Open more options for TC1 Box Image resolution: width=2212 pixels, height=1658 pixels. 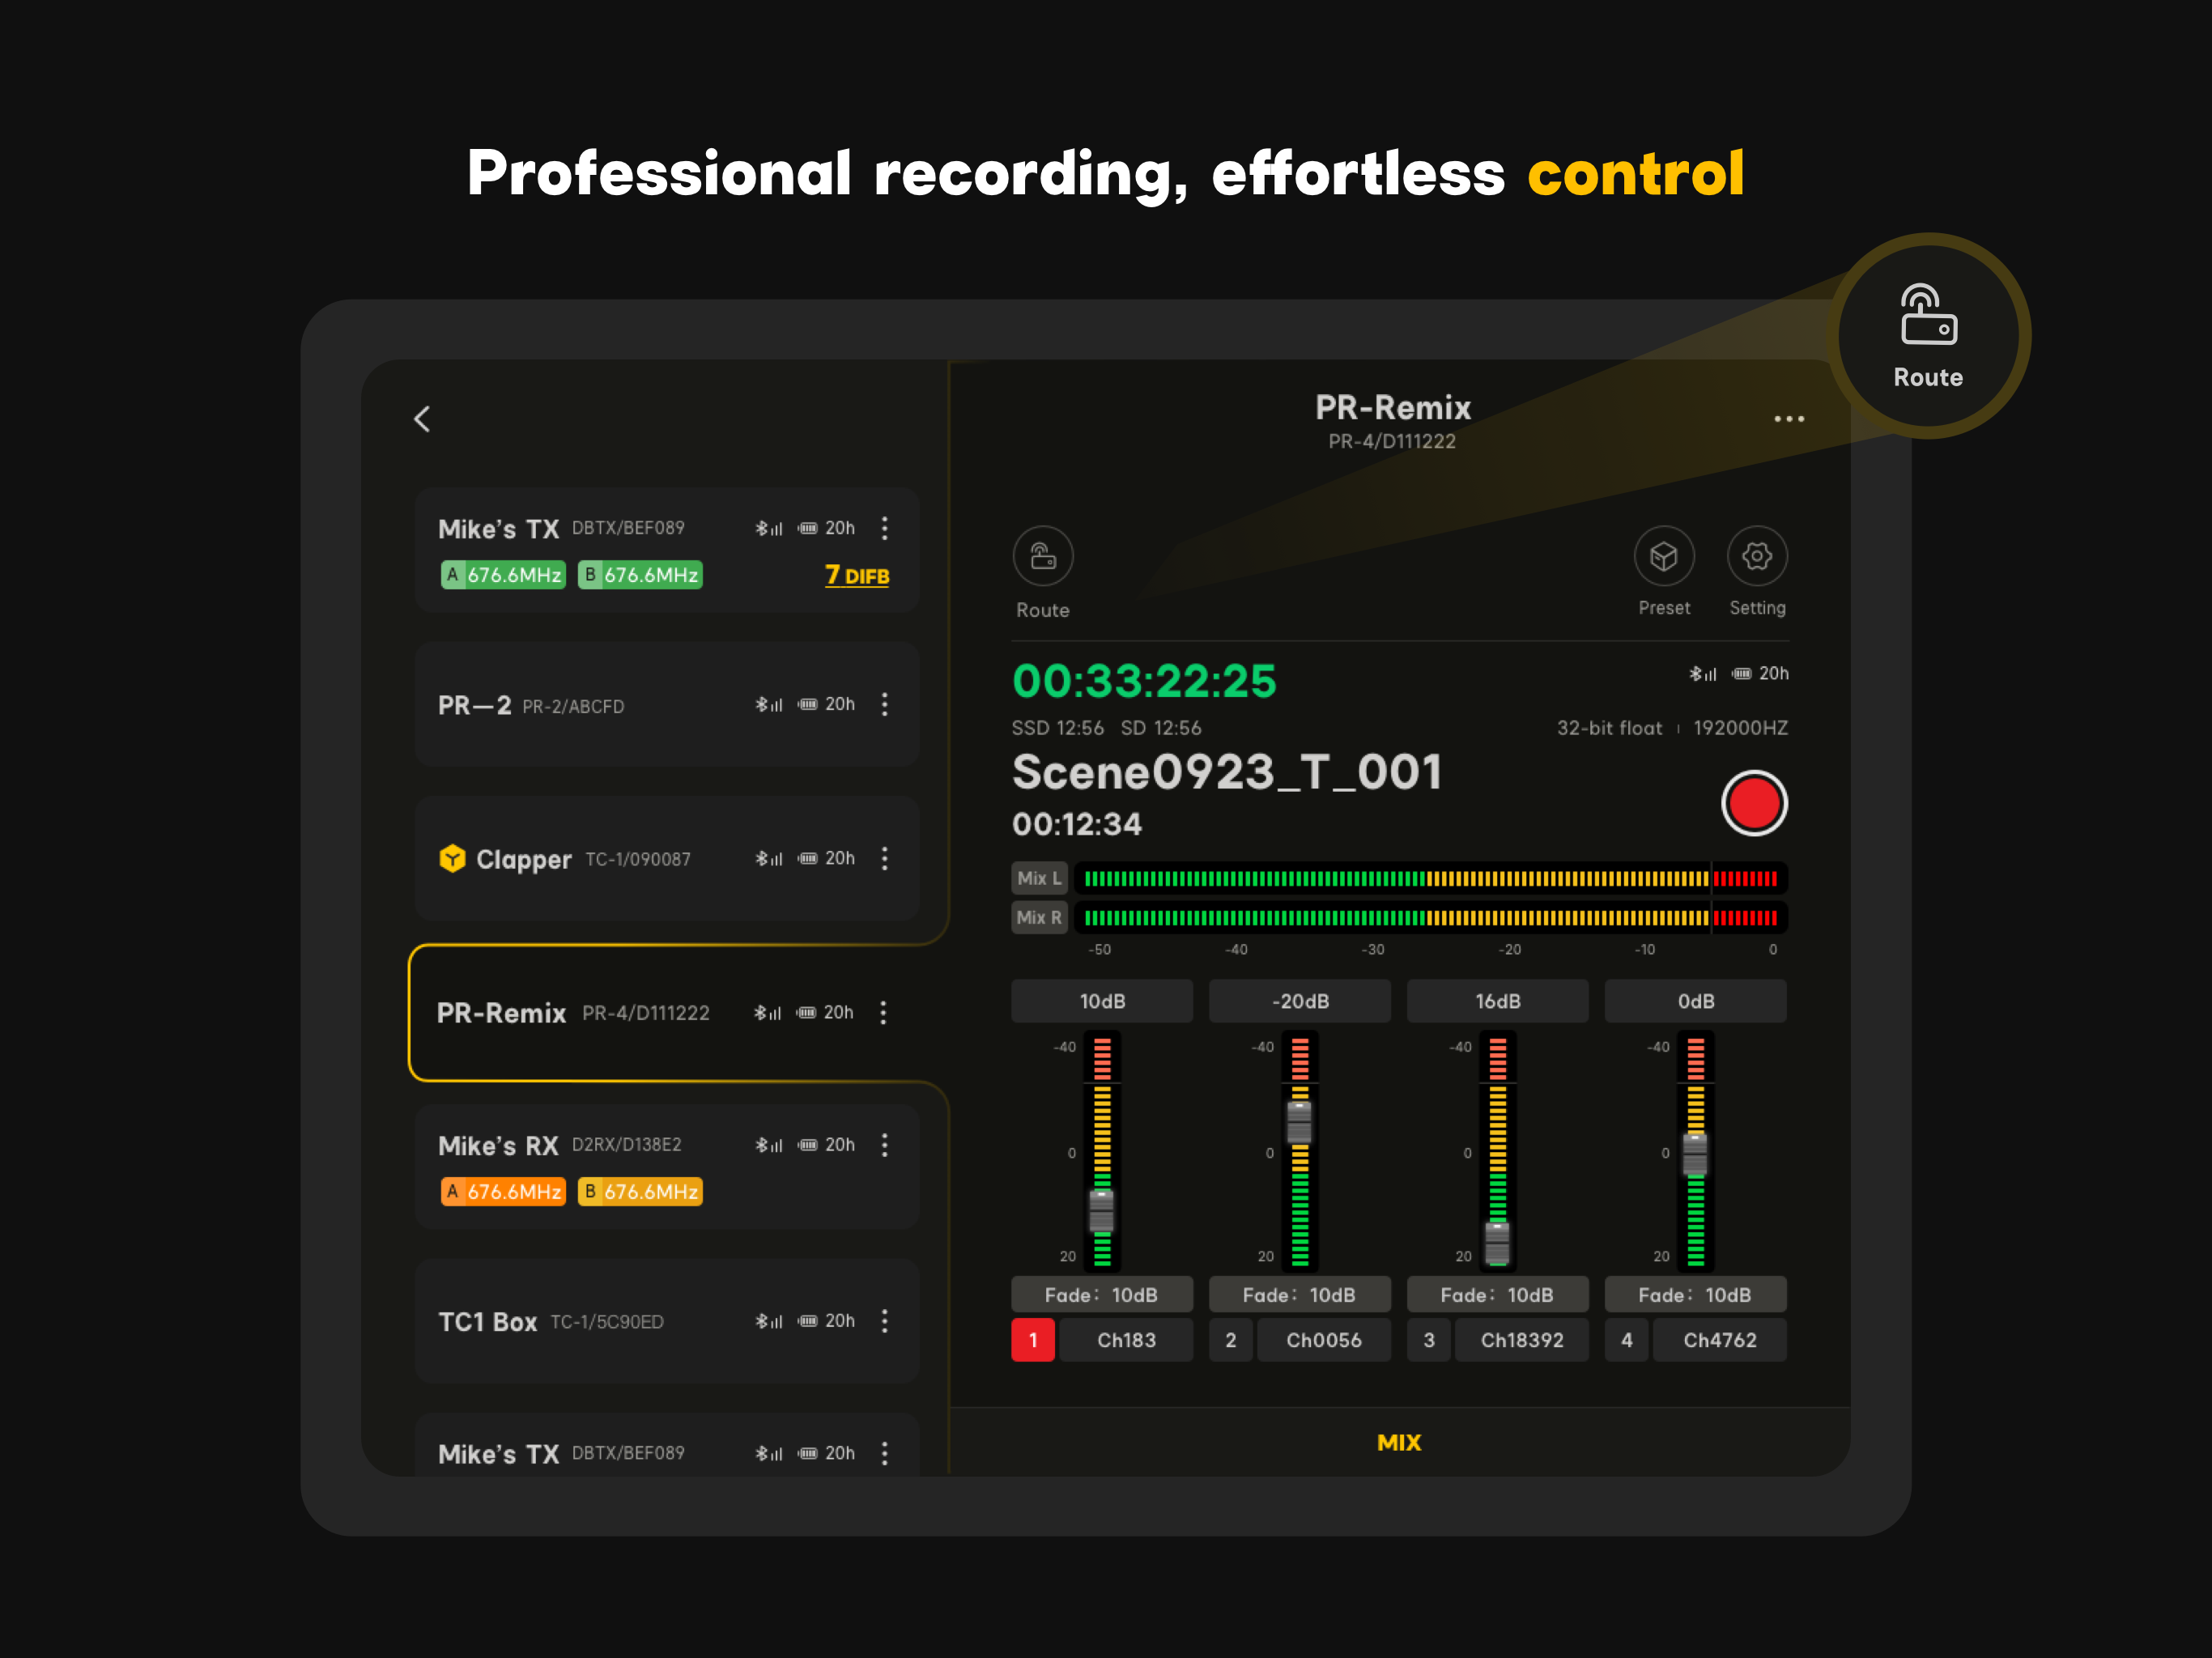pos(884,1321)
